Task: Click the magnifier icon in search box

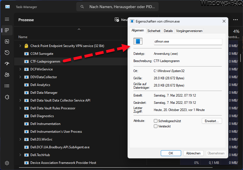Action: pyautogui.click(x=82, y=7)
